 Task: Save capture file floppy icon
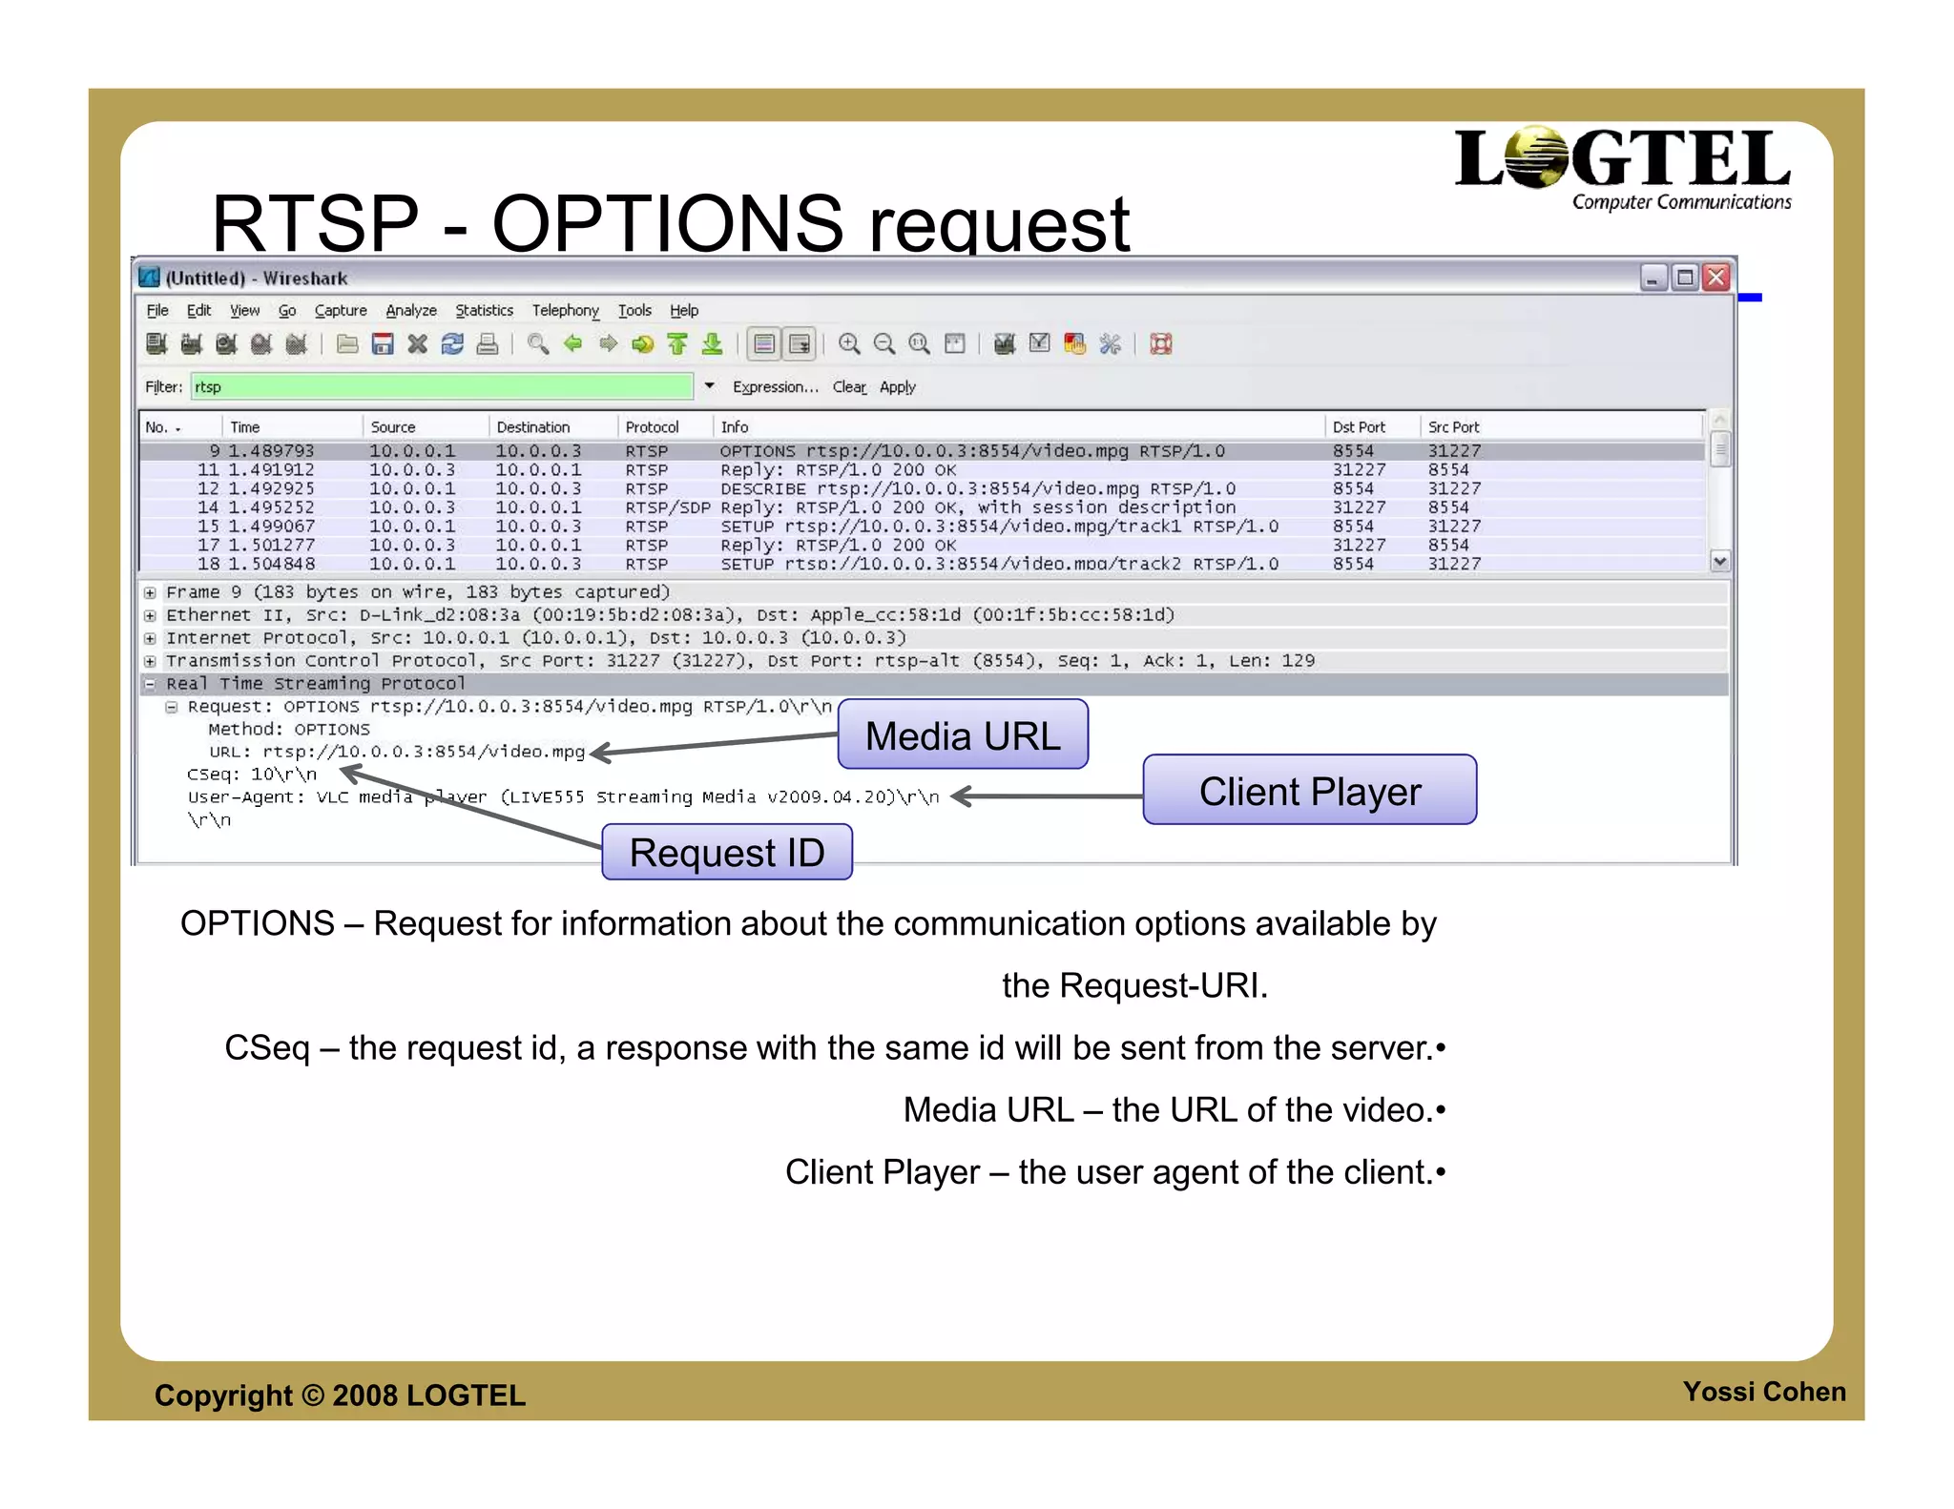[383, 344]
